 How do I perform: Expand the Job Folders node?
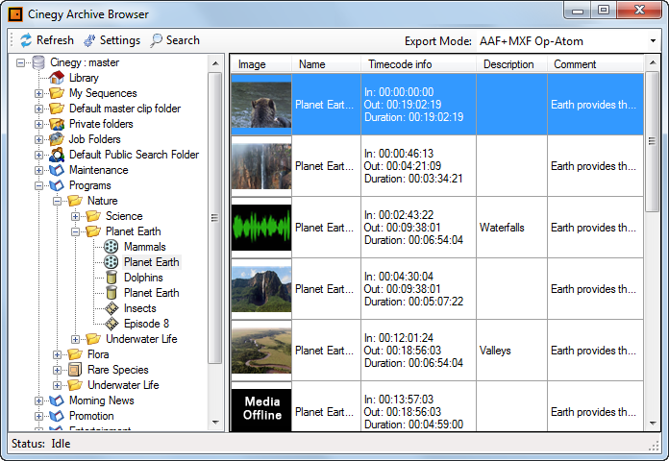click(38, 139)
